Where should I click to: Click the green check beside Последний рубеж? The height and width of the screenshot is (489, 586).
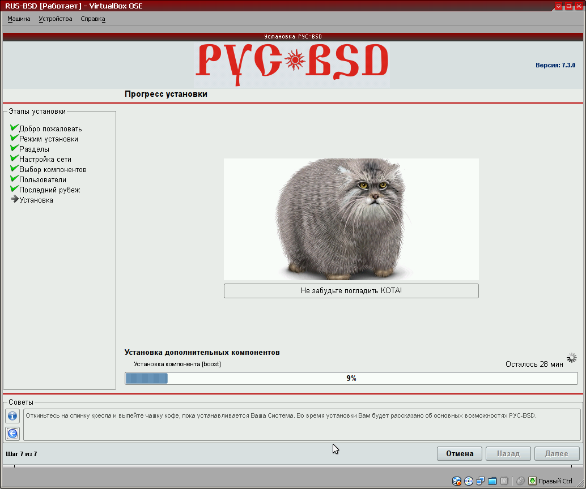pos(14,189)
